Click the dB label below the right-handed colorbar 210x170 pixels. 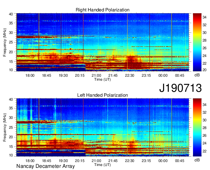[x=197, y=75]
